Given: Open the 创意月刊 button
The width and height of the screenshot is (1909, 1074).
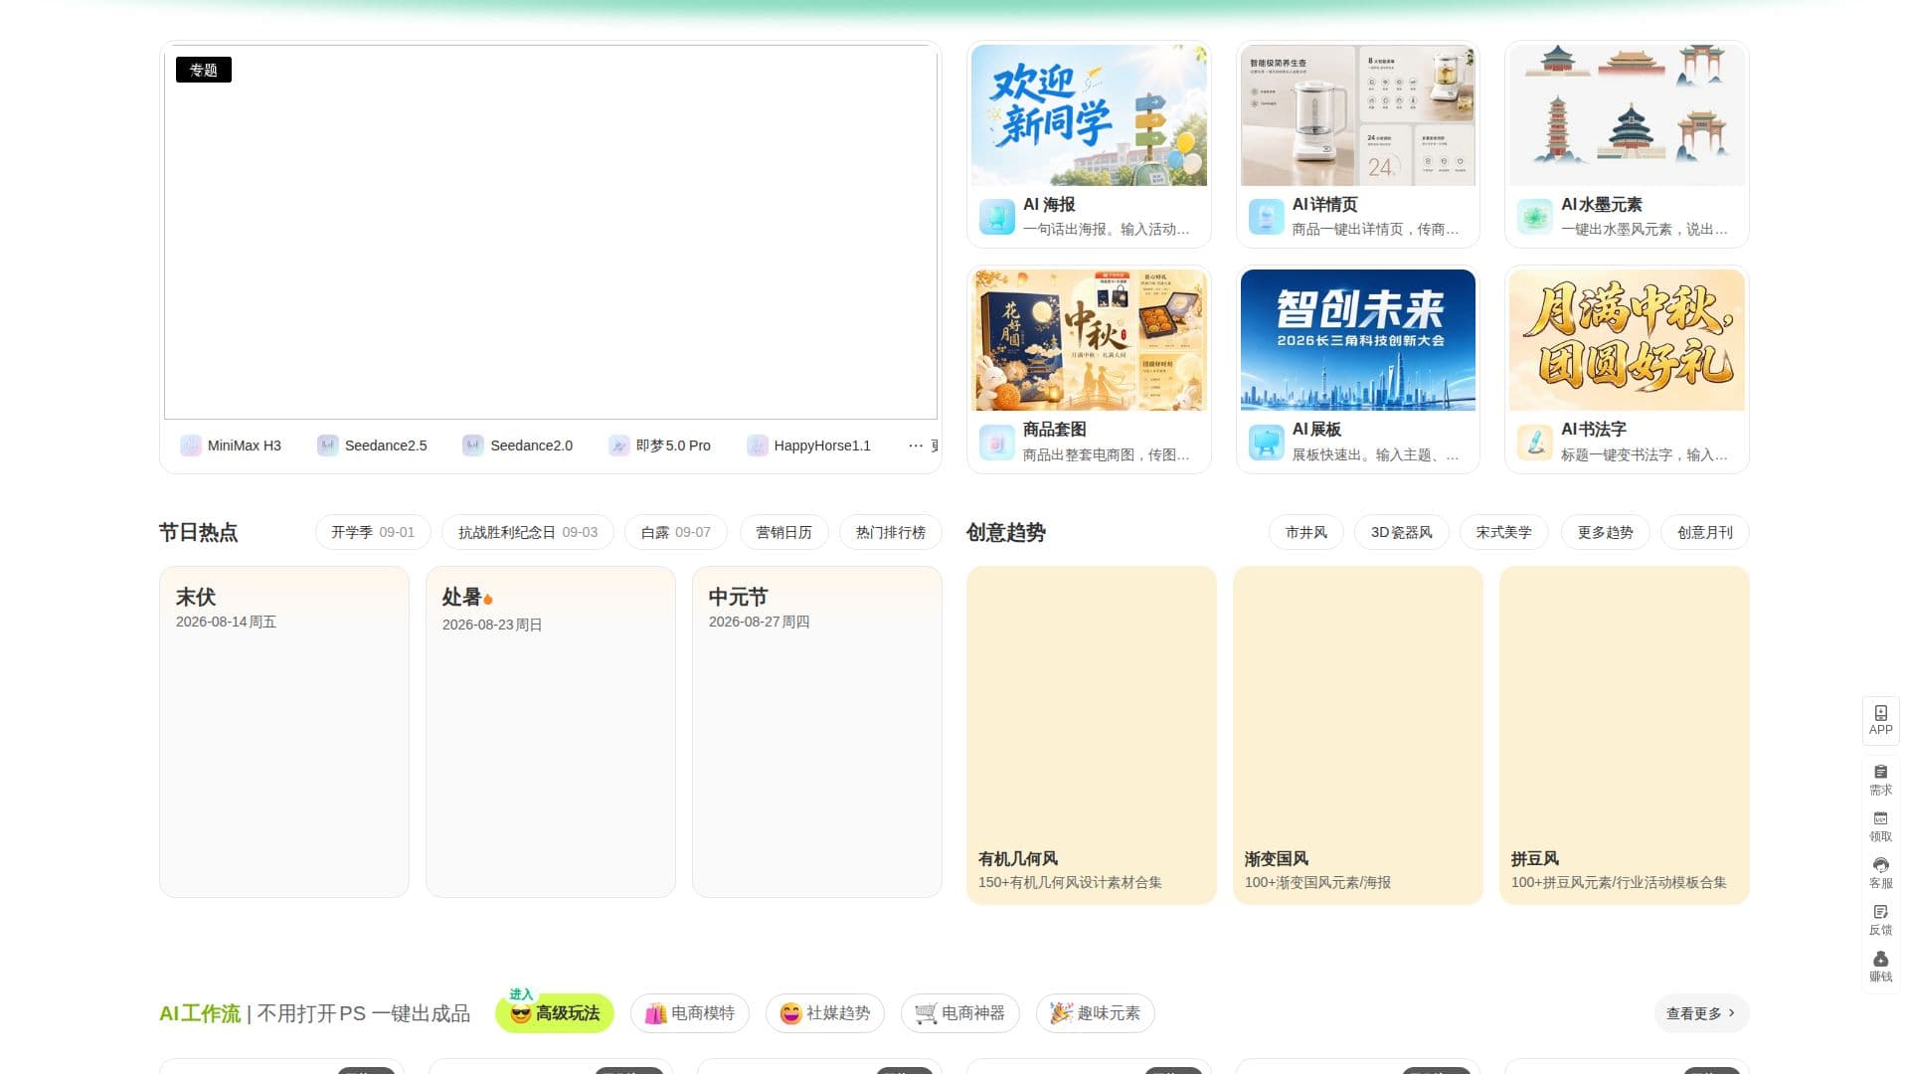Looking at the screenshot, I should 1704,532.
